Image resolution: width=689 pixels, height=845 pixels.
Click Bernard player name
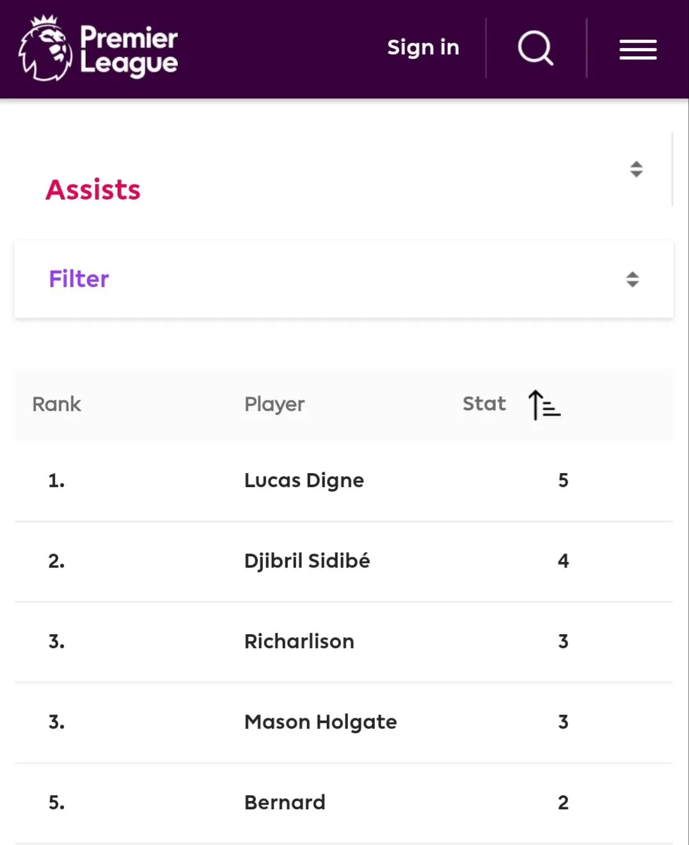click(x=285, y=802)
